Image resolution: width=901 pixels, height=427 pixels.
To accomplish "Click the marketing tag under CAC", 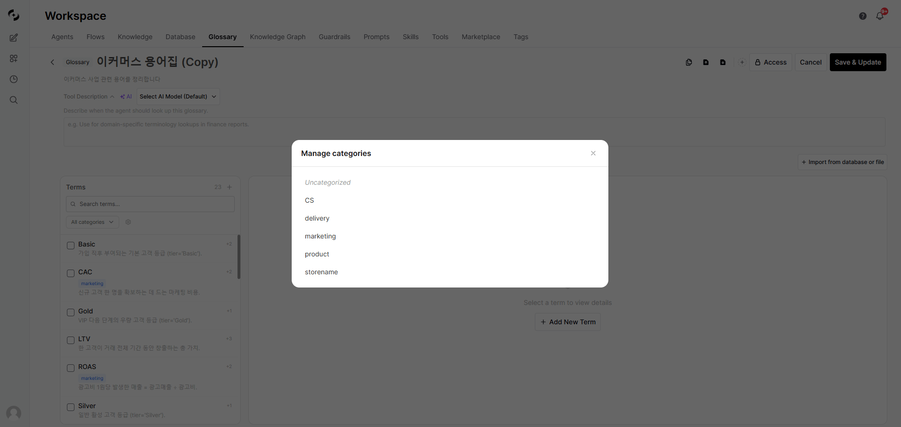I will click(x=92, y=284).
